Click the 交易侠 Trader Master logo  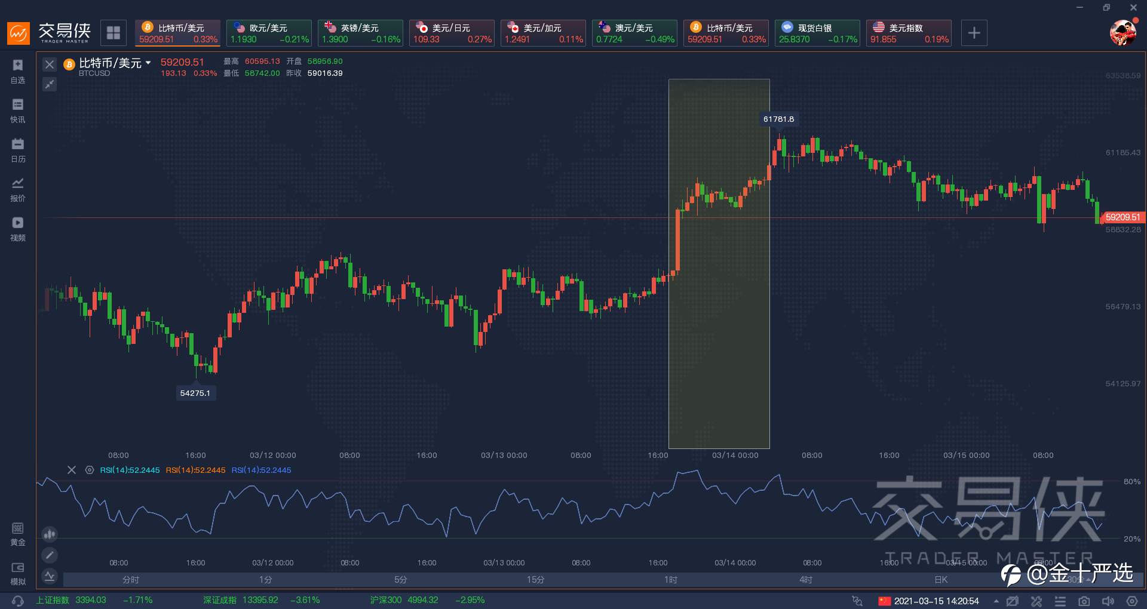[x=48, y=33]
